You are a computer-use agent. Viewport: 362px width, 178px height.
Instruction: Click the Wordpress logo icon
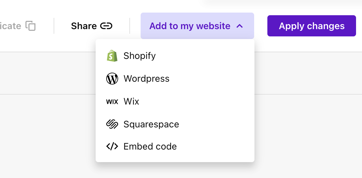(x=112, y=79)
